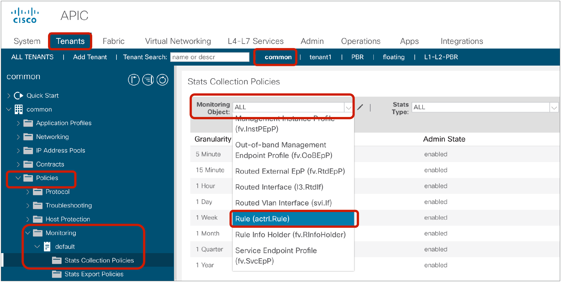Open the Integrations tab

(462, 41)
